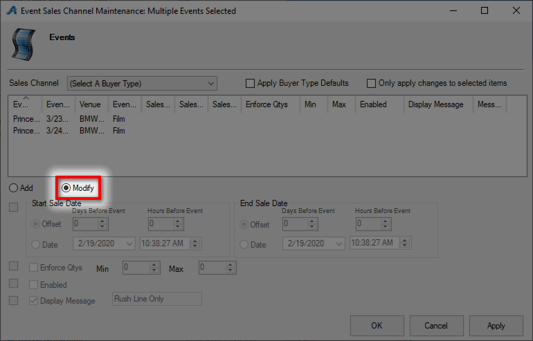Click the Min quantity field
The height and width of the screenshot is (341, 533).
pyautogui.click(x=141, y=268)
